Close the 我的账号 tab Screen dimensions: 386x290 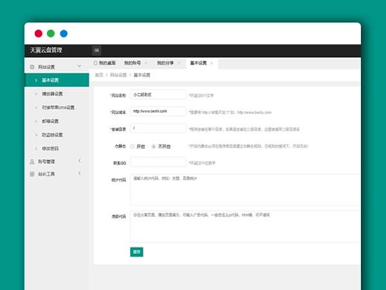(x=145, y=63)
